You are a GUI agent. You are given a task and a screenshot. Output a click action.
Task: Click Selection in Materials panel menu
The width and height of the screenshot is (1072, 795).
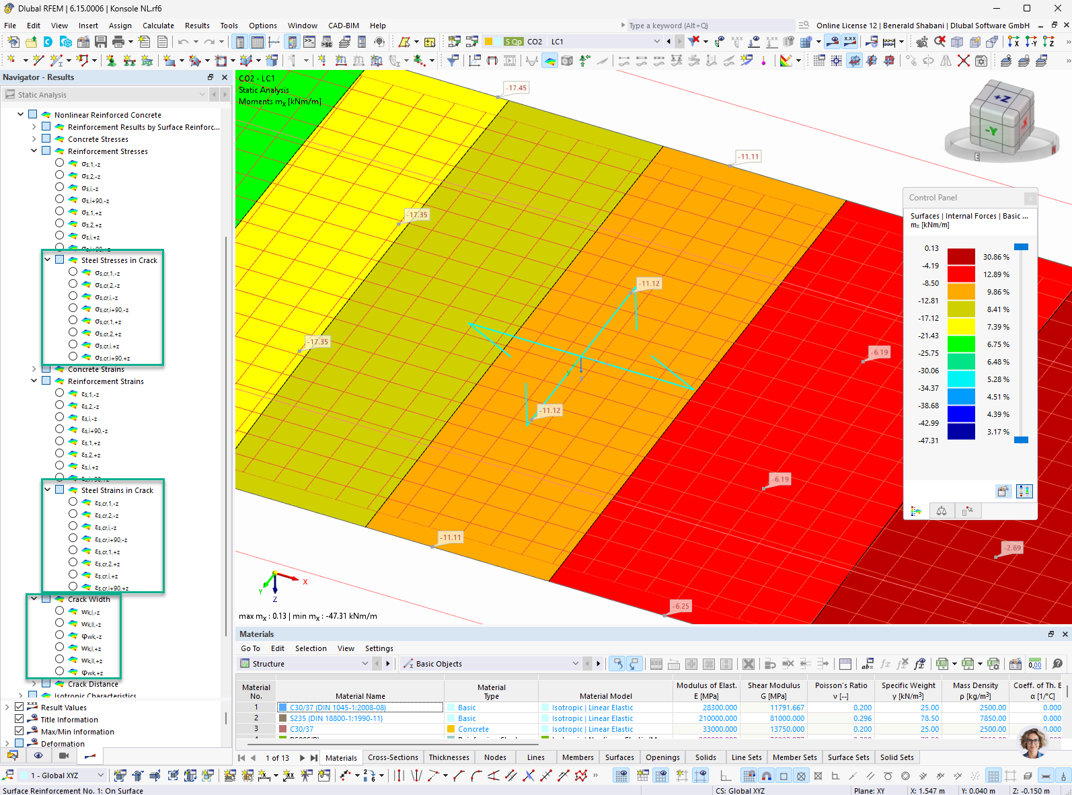point(311,648)
